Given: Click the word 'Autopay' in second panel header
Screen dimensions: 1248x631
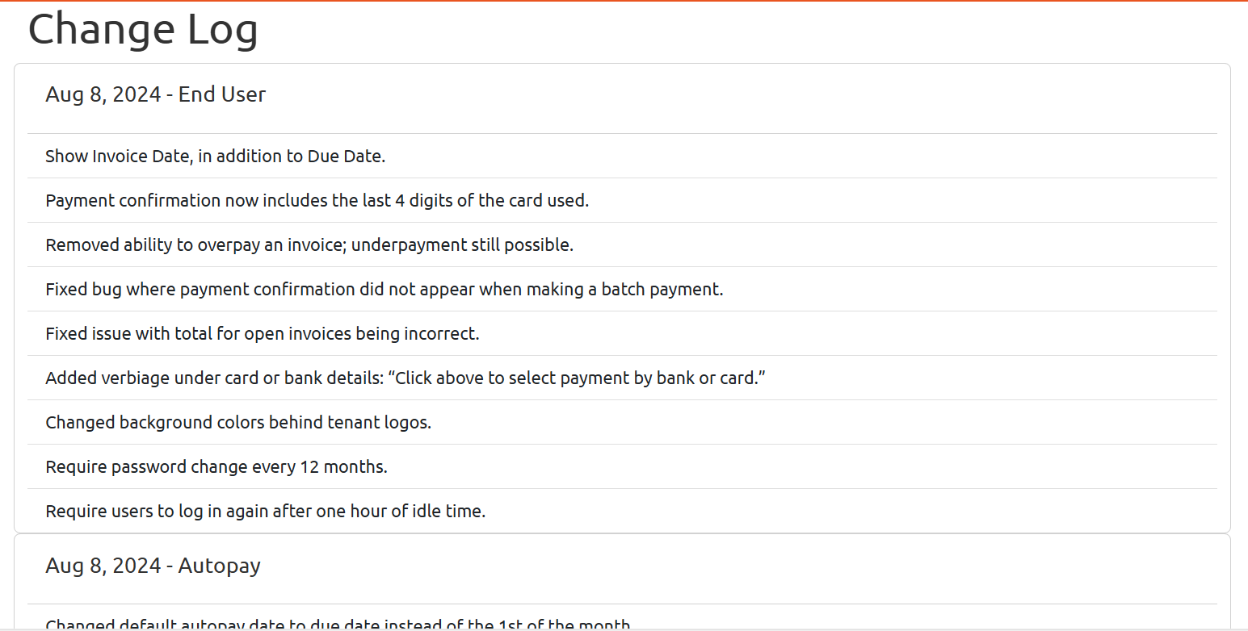Looking at the screenshot, I should click(220, 566).
